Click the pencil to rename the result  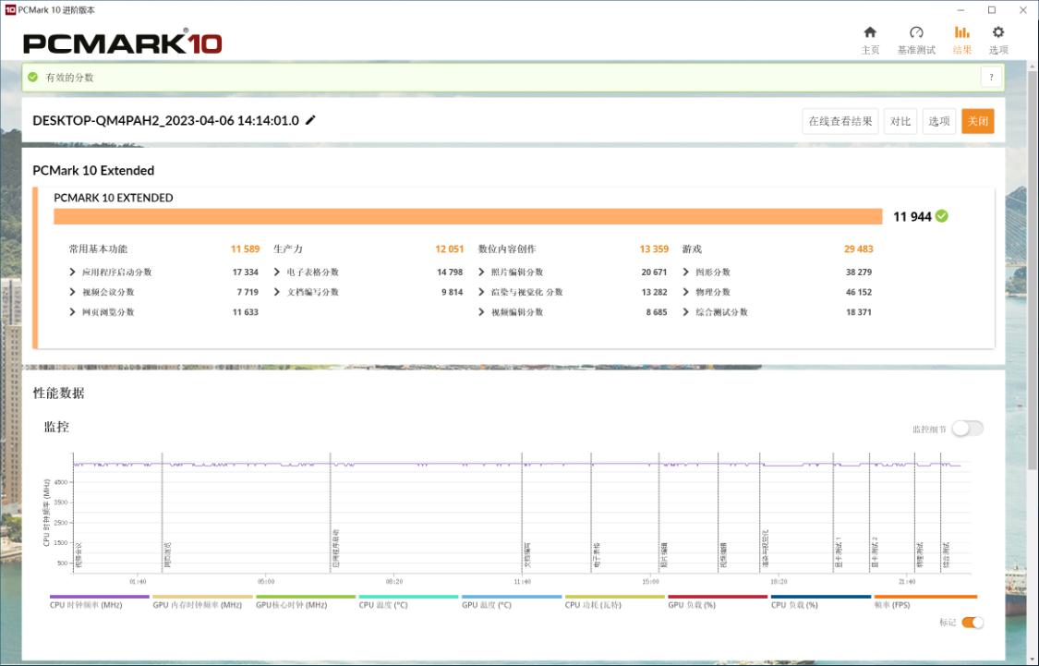(311, 119)
